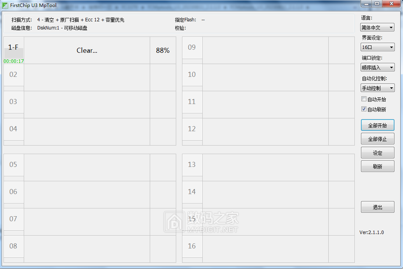Select port slot 09
The height and width of the screenshot is (269, 403).
pyautogui.click(x=192, y=47)
